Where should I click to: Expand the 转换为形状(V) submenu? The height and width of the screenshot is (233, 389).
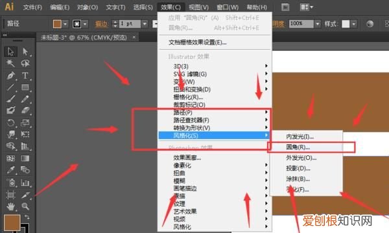tap(215, 128)
